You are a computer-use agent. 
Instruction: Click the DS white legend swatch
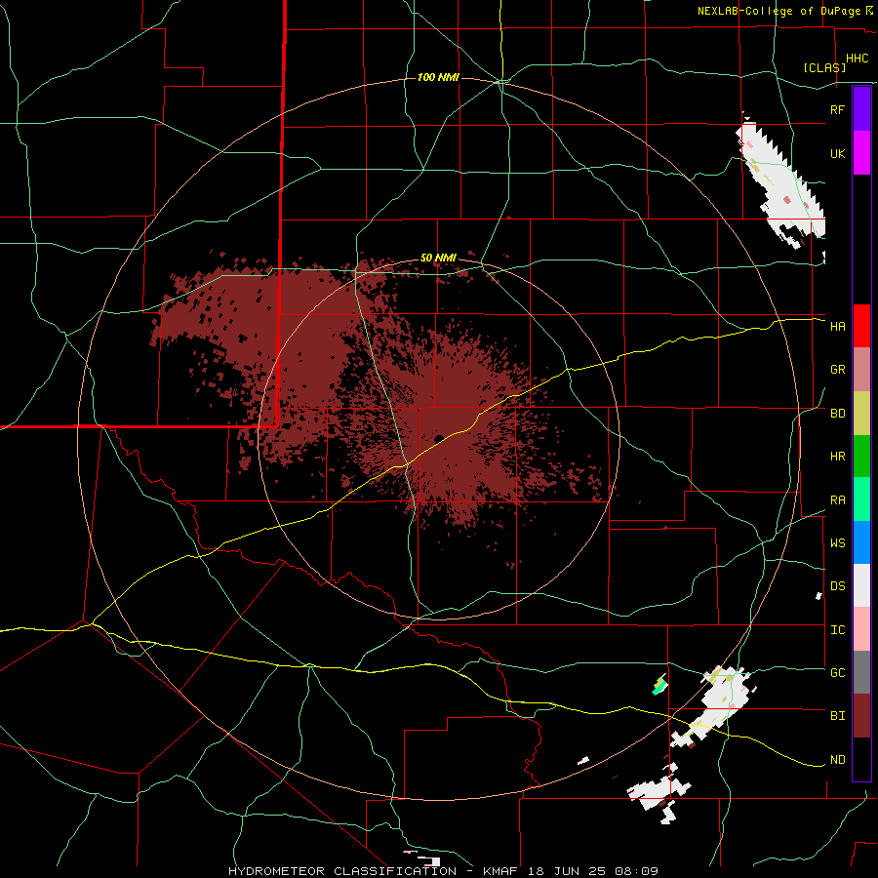[x=861, y=585]
